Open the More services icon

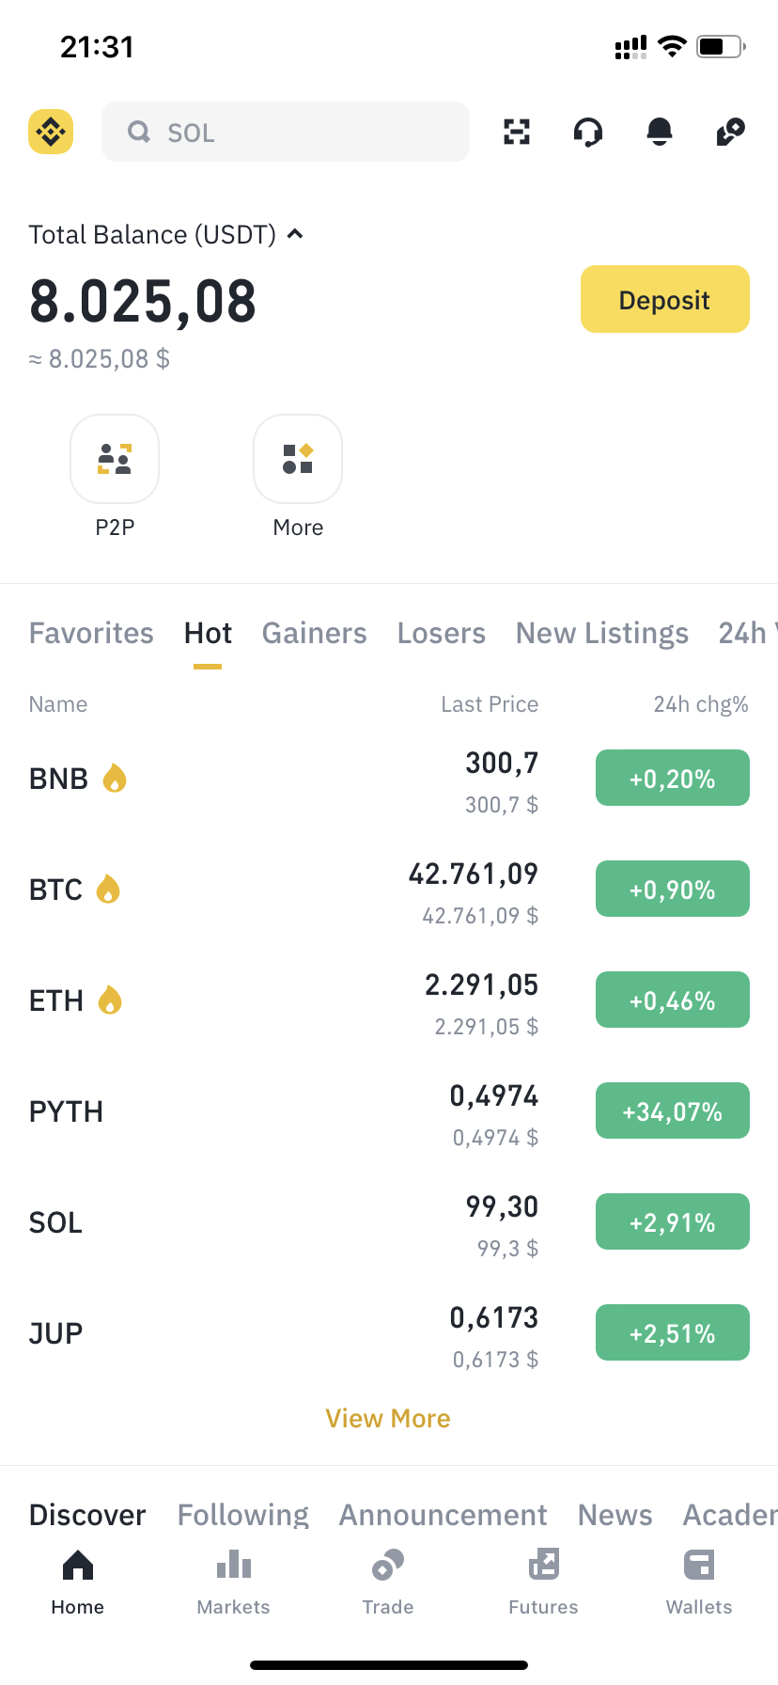[x=298, y=460]
